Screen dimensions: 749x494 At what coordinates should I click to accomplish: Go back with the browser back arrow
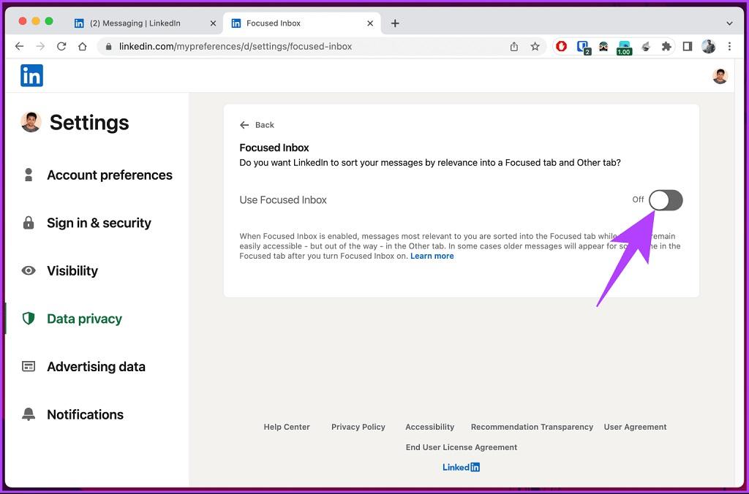[x=19, y=46]
